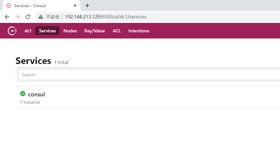This screenshot has height=163, width=280.
Task: Close the Services - Consul tab
Action: tap(75, 5)
